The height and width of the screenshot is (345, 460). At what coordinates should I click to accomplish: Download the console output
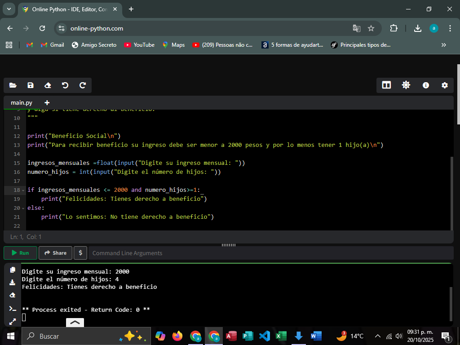(13, 283)
